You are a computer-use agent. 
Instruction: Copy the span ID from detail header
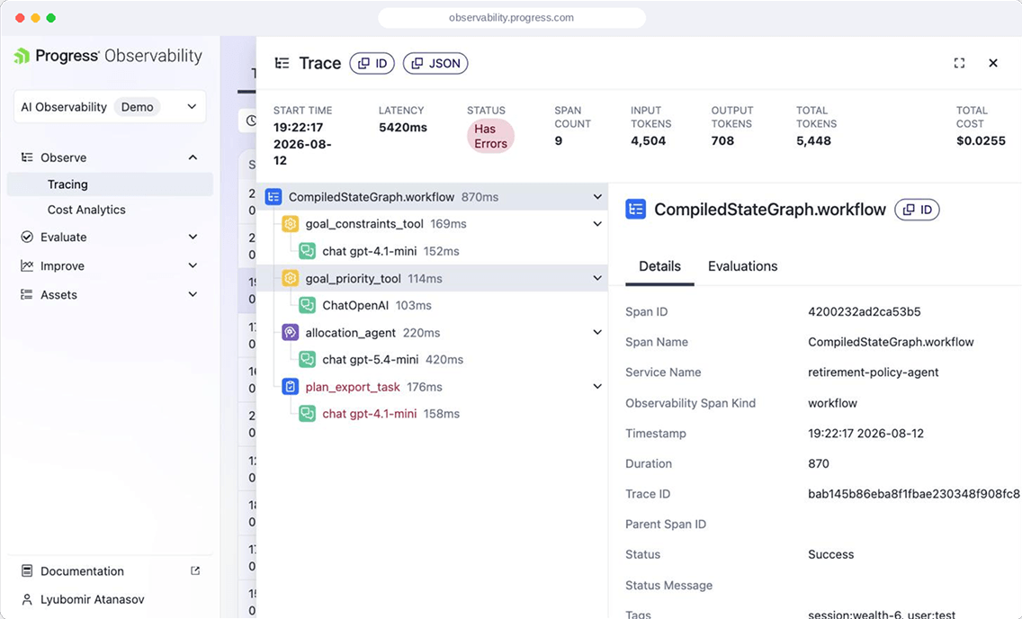(x=917, y=210)
